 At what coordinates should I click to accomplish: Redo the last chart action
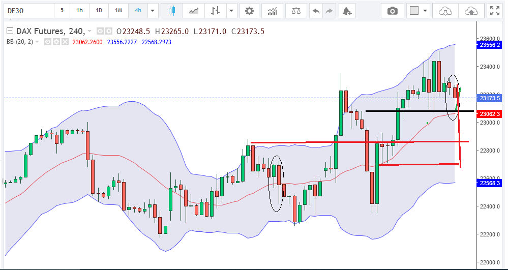coord(329,11)
